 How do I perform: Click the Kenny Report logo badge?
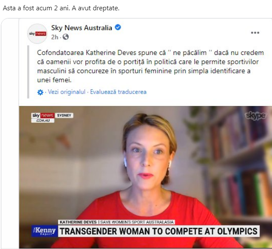click(45, 231)
